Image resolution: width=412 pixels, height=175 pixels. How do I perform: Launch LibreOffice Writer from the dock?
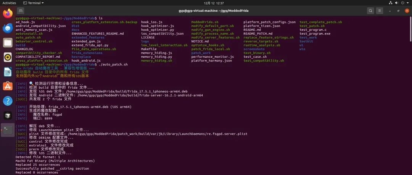point(8,72)
